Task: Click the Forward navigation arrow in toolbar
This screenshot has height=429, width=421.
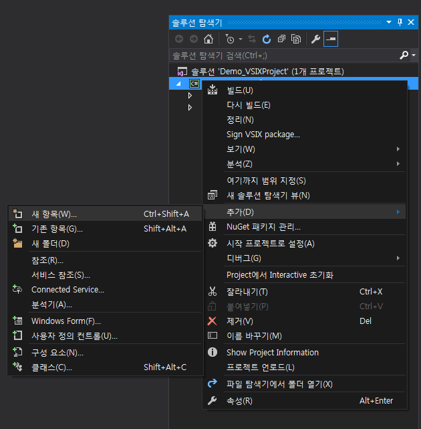Action: pyautogui.click(x=194, y=39)
